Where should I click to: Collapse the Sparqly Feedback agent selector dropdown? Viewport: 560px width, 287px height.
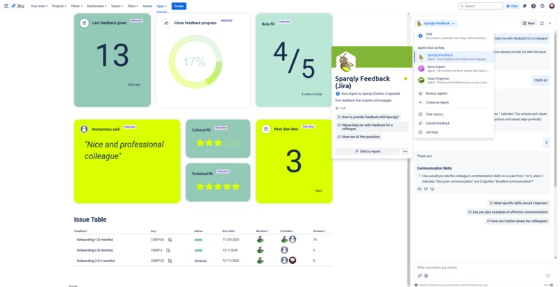[x=436, y=23]
